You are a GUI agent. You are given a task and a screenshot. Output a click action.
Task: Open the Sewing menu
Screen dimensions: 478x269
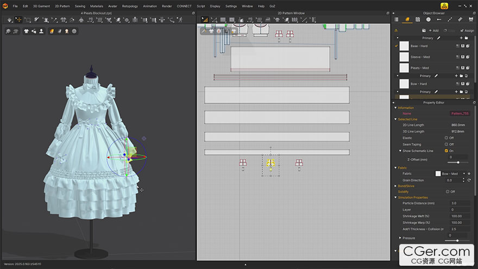click(80, 6)
